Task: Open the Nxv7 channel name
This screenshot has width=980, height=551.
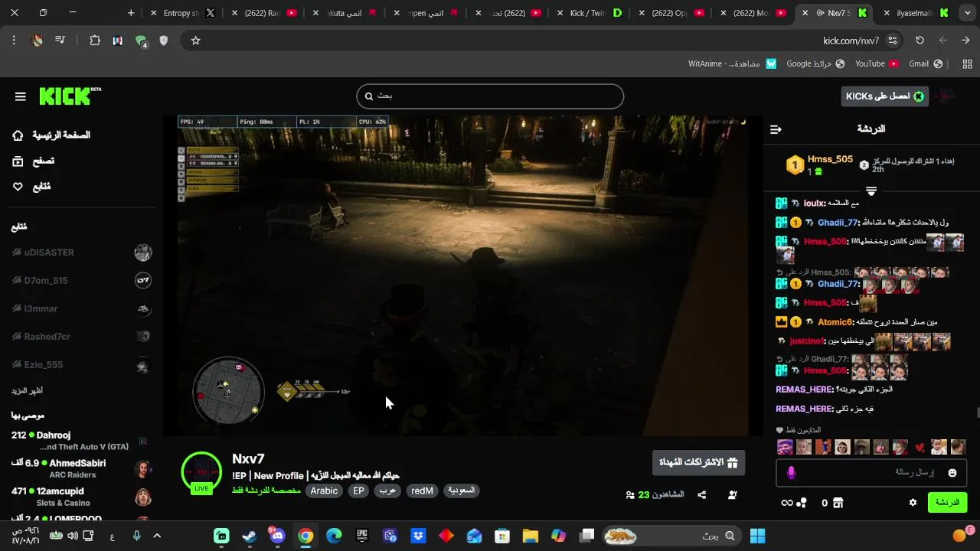Action: pos(248,459)
